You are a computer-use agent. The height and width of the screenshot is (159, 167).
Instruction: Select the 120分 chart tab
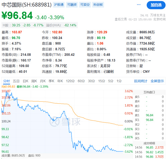pyautogui.click(x=70, y=81)
